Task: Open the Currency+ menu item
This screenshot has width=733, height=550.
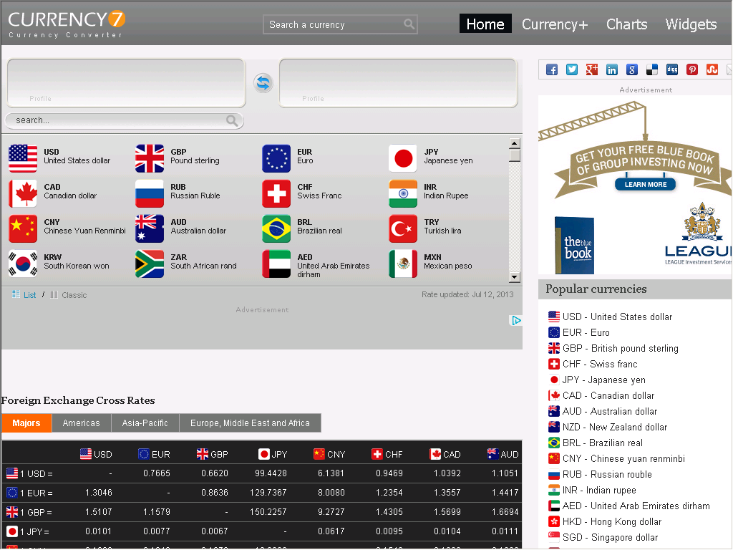Action: tap(555, 24)
